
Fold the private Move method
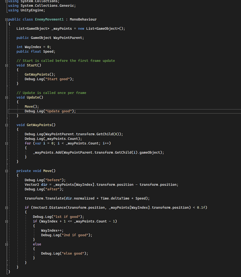[6, 171]
